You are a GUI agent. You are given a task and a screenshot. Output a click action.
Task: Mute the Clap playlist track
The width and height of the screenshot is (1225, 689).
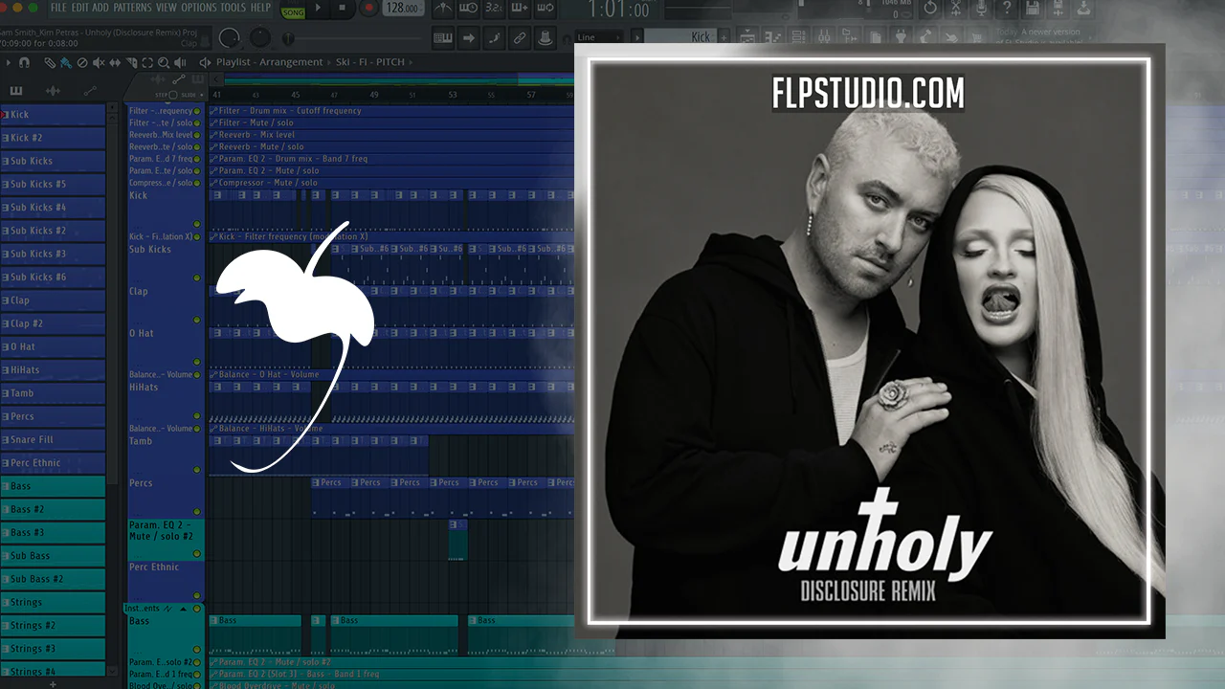click(x=197, y=321)
